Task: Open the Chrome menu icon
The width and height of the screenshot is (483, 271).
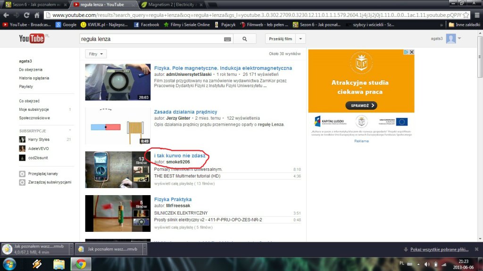Action: (x=477, y=15)
